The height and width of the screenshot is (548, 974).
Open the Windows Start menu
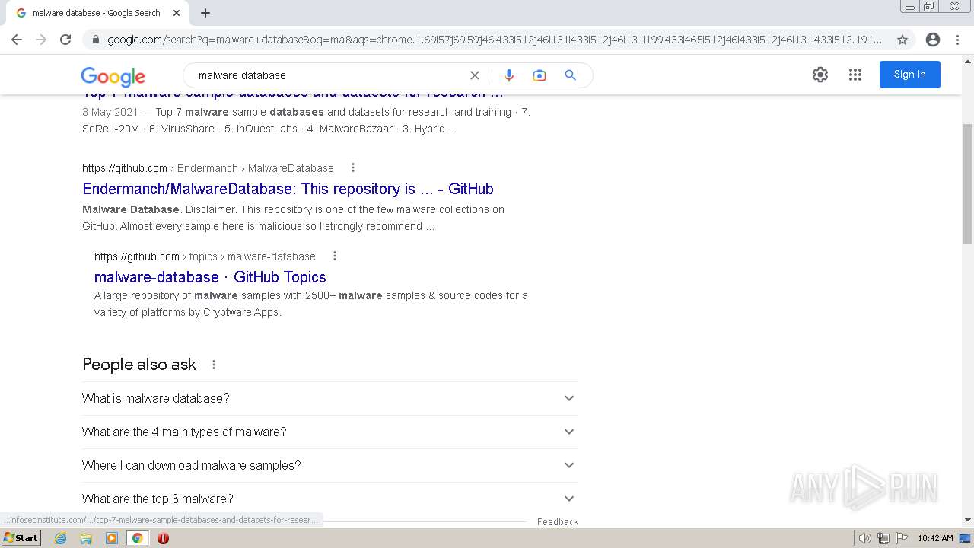tap(21, 538)
